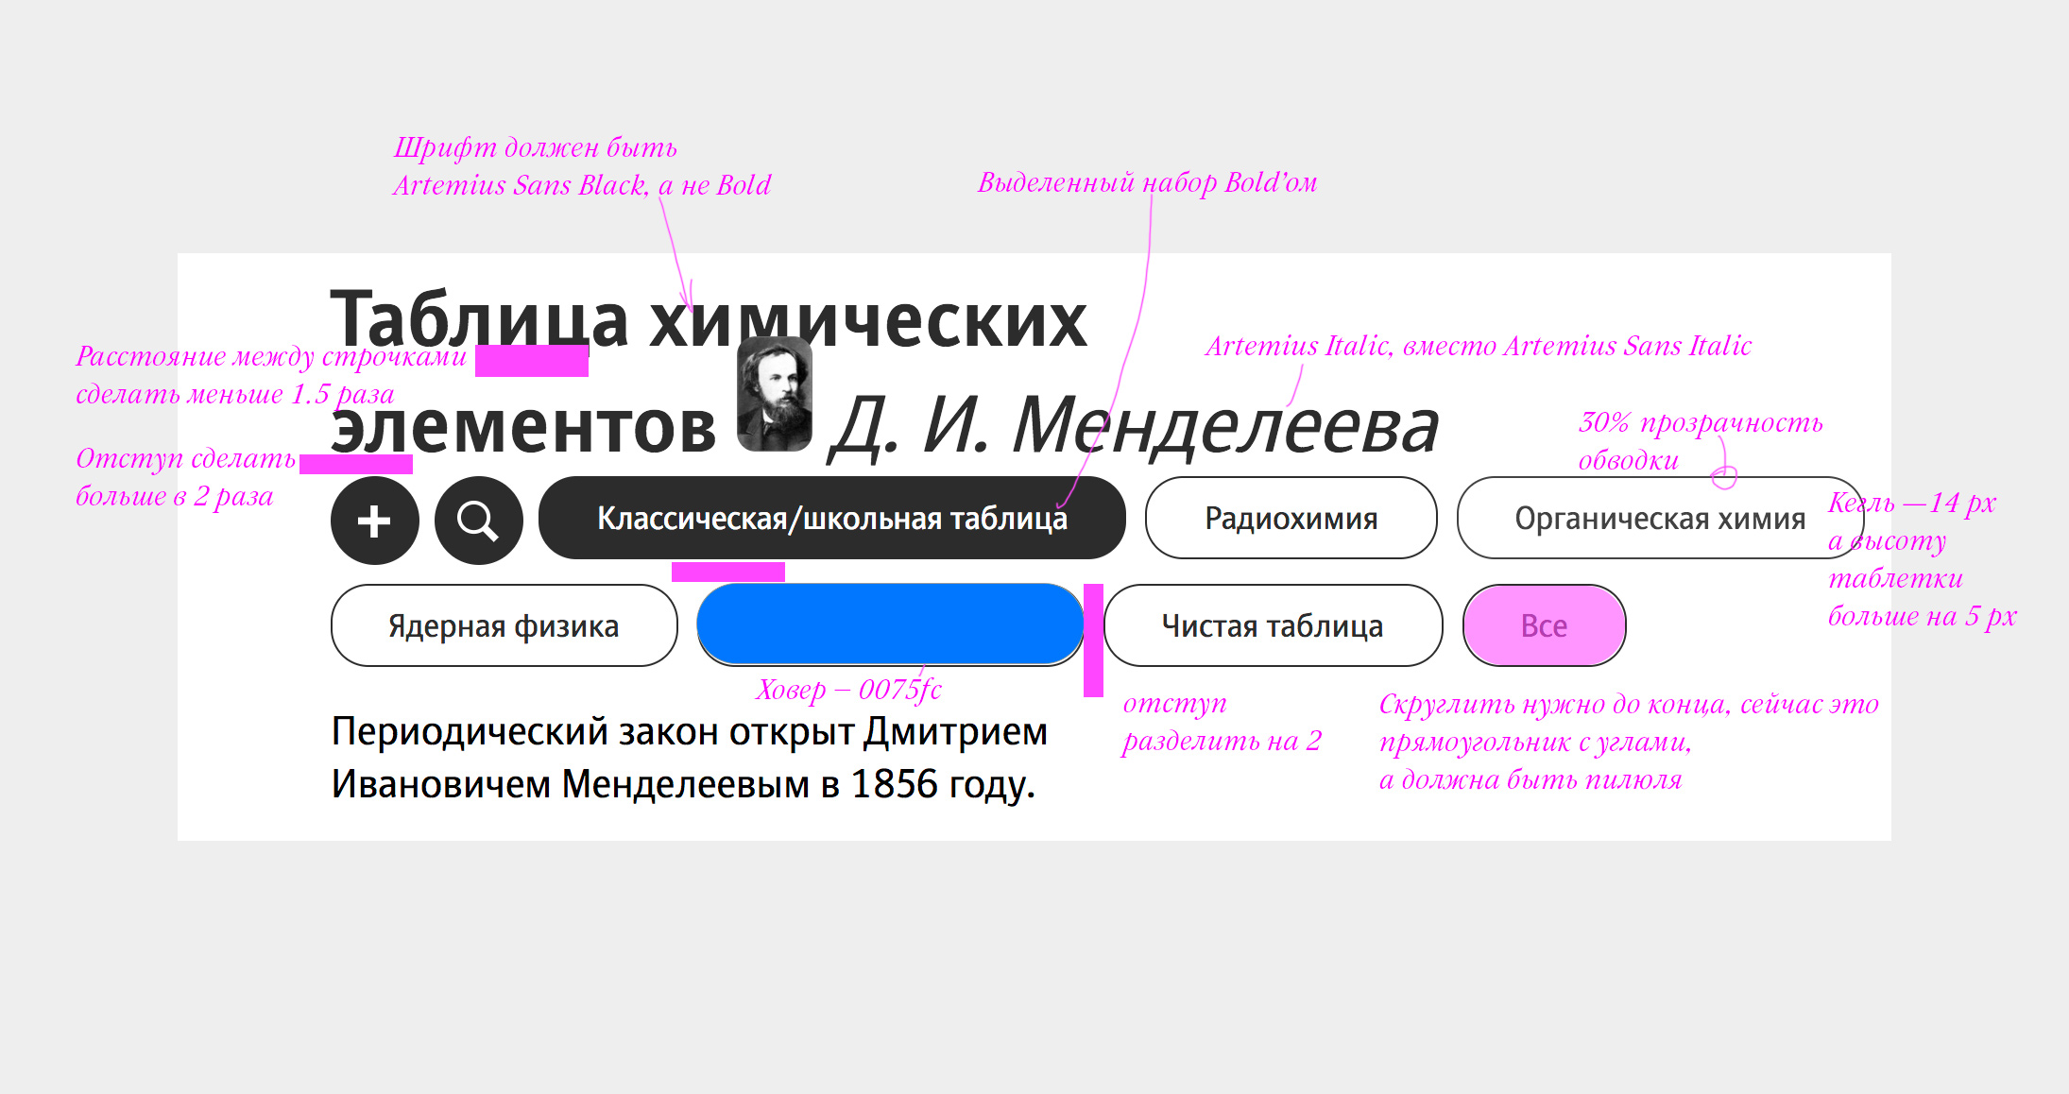Select the magenta marker between heading lines
Viewport: 2069px width, 1094px height.
[x=531, y=361]
